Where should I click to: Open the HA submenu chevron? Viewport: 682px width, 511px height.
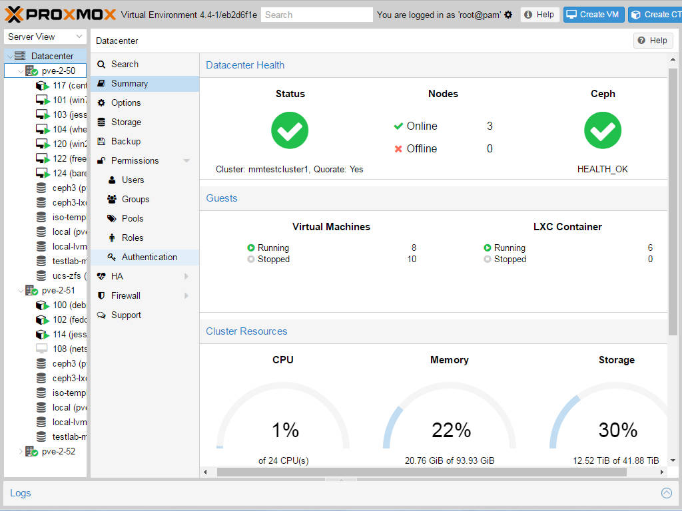point(186,276)
